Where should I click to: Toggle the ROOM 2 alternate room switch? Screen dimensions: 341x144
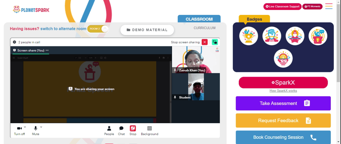click(x=98, y=29)
